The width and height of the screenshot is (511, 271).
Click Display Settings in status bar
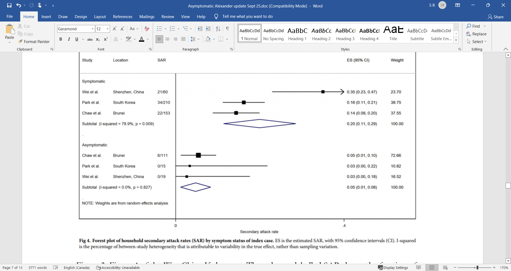click(x=393, y=268)
